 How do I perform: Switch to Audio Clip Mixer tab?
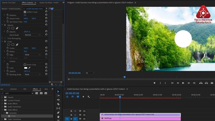click(x=49, y=3)
